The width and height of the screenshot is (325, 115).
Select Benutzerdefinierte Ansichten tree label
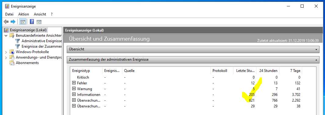pos(38,36)
